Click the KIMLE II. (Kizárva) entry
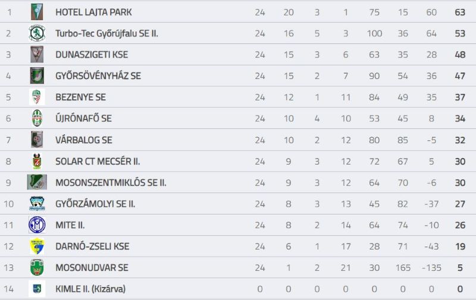Viewport: 476px width, 300px height. [90, 289]
